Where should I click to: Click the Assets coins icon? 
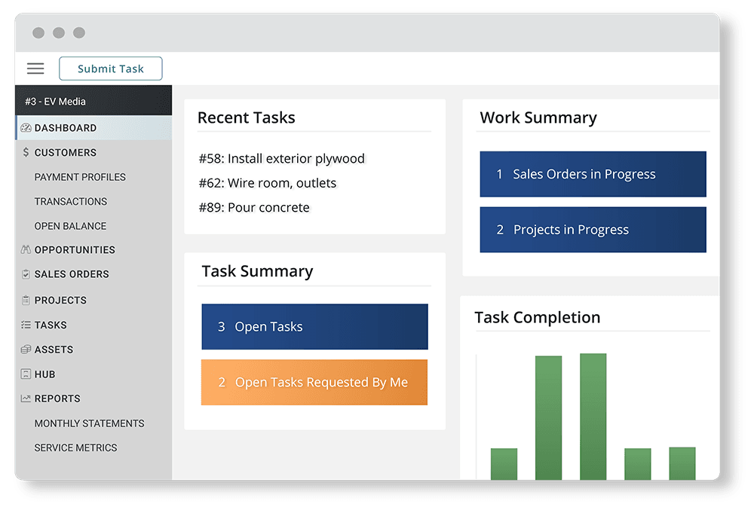click(25, 350)
